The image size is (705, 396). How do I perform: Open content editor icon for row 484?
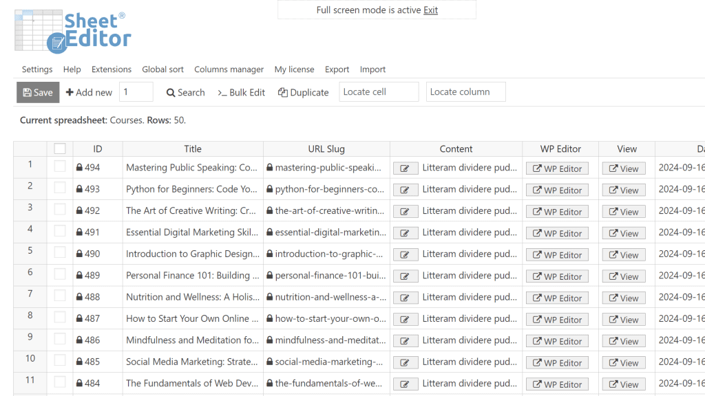point(405,384)
